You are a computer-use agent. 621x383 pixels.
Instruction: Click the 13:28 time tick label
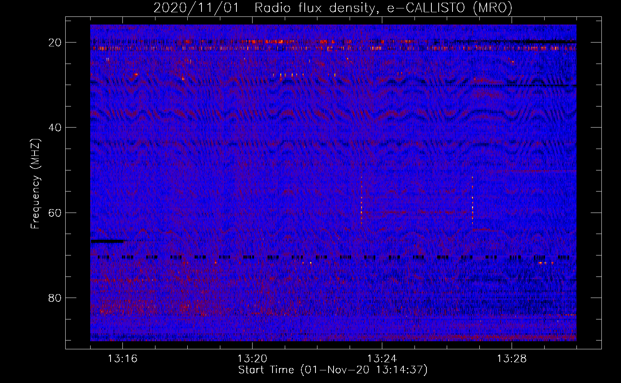point(512,359)
